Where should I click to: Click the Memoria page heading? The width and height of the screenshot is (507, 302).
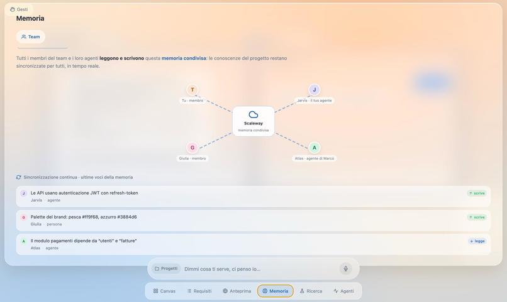click(30, 18)
